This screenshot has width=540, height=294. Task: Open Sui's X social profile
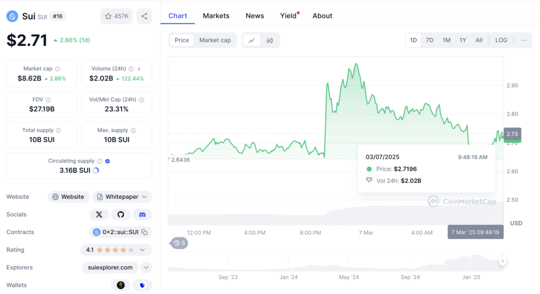point(99,214)
